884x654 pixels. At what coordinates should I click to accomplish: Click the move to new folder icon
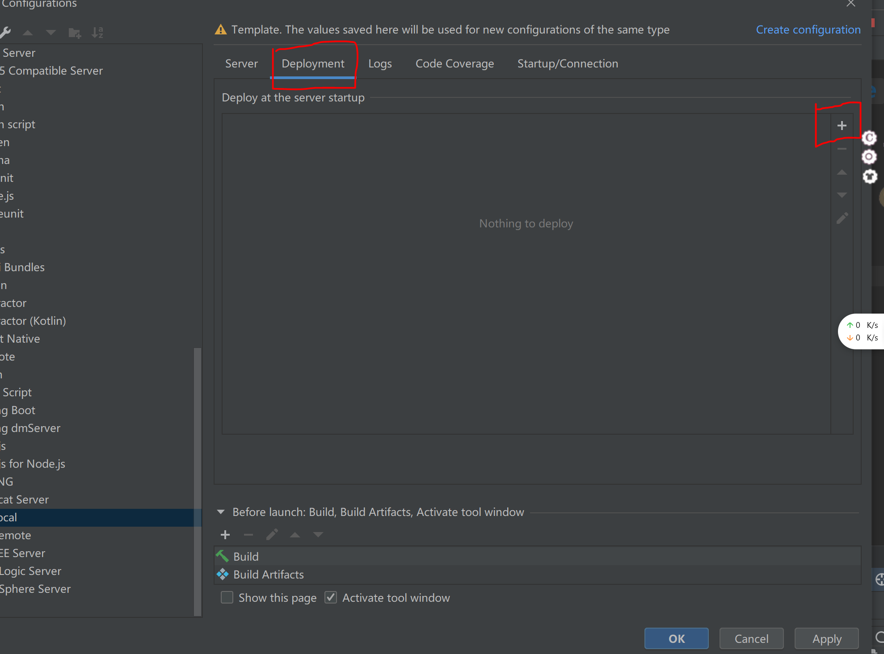pos(74,33)
